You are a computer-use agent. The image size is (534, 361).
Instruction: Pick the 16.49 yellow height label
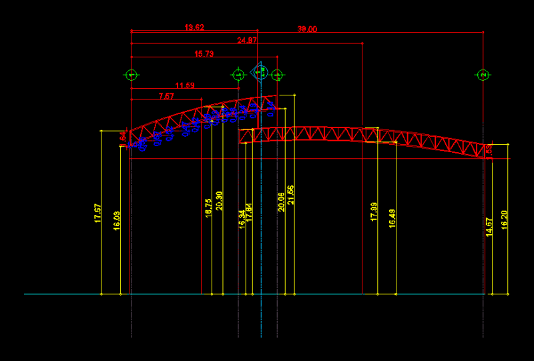[392, 218]
